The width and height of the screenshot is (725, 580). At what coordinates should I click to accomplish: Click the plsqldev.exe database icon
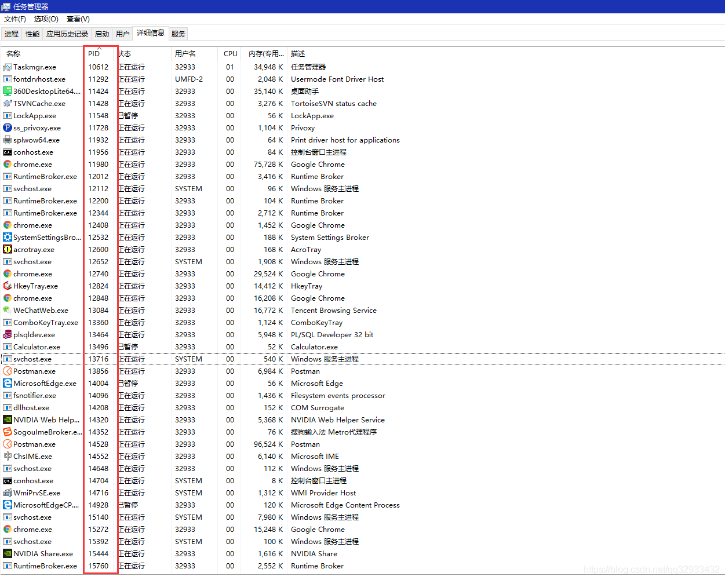point(8,335)
